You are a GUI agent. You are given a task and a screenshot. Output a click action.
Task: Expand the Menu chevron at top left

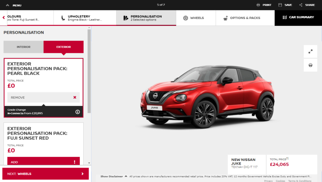(8, 5)
